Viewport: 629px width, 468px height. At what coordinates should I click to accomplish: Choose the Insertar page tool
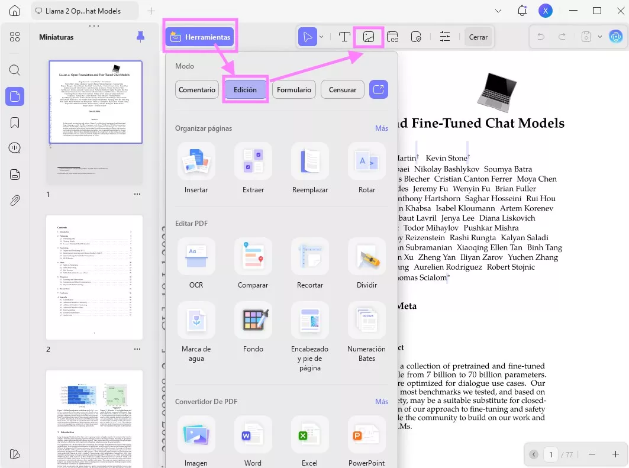tap(196, 169)
